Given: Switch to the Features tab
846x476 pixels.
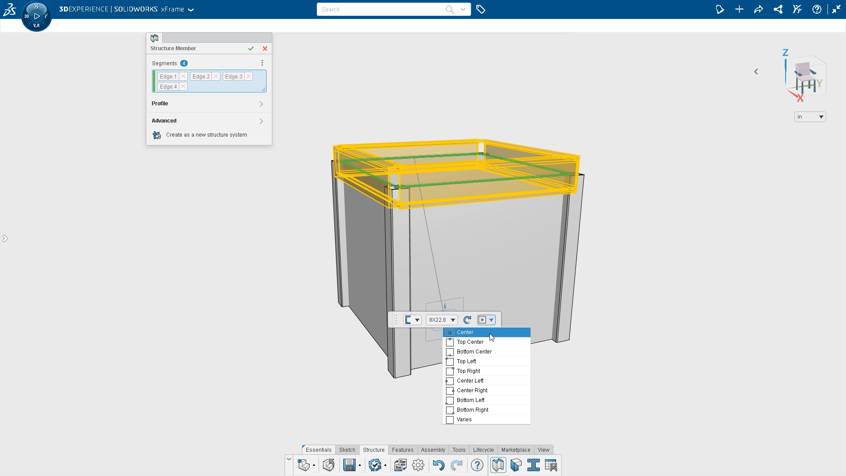Looking at the screenshot, I should 402,450.
